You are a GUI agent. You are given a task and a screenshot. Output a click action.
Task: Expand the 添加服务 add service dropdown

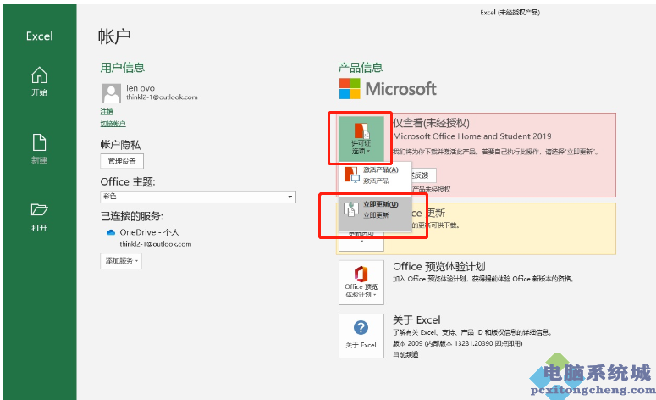(121, 260)
